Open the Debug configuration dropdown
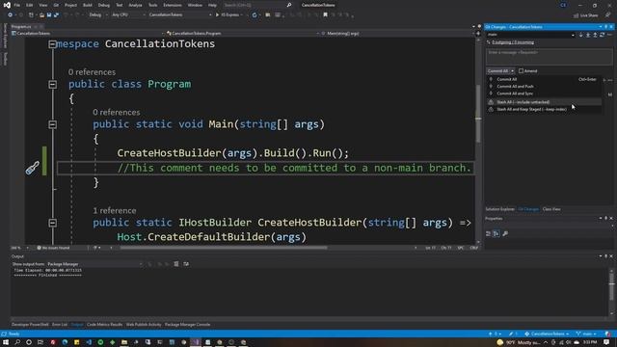 (97, 15)
